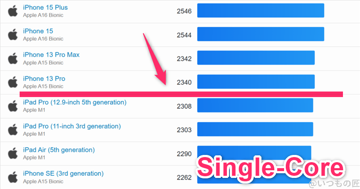360x189 pixels.
Task: Click the blue score bar for 2546
Action: pyautogui.click(x=261, y=11)
